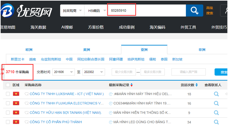
Task: Click chat bubble icon beside SỢI TAINAN company
Action: [x=27, y=112]
